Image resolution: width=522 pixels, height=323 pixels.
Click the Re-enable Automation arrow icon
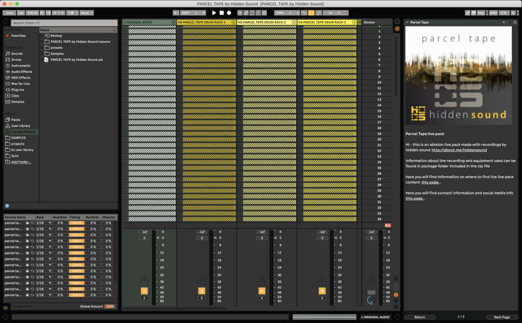(x=252, y=12)
